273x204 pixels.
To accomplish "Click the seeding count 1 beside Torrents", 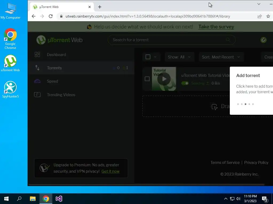I will point(127,68).
